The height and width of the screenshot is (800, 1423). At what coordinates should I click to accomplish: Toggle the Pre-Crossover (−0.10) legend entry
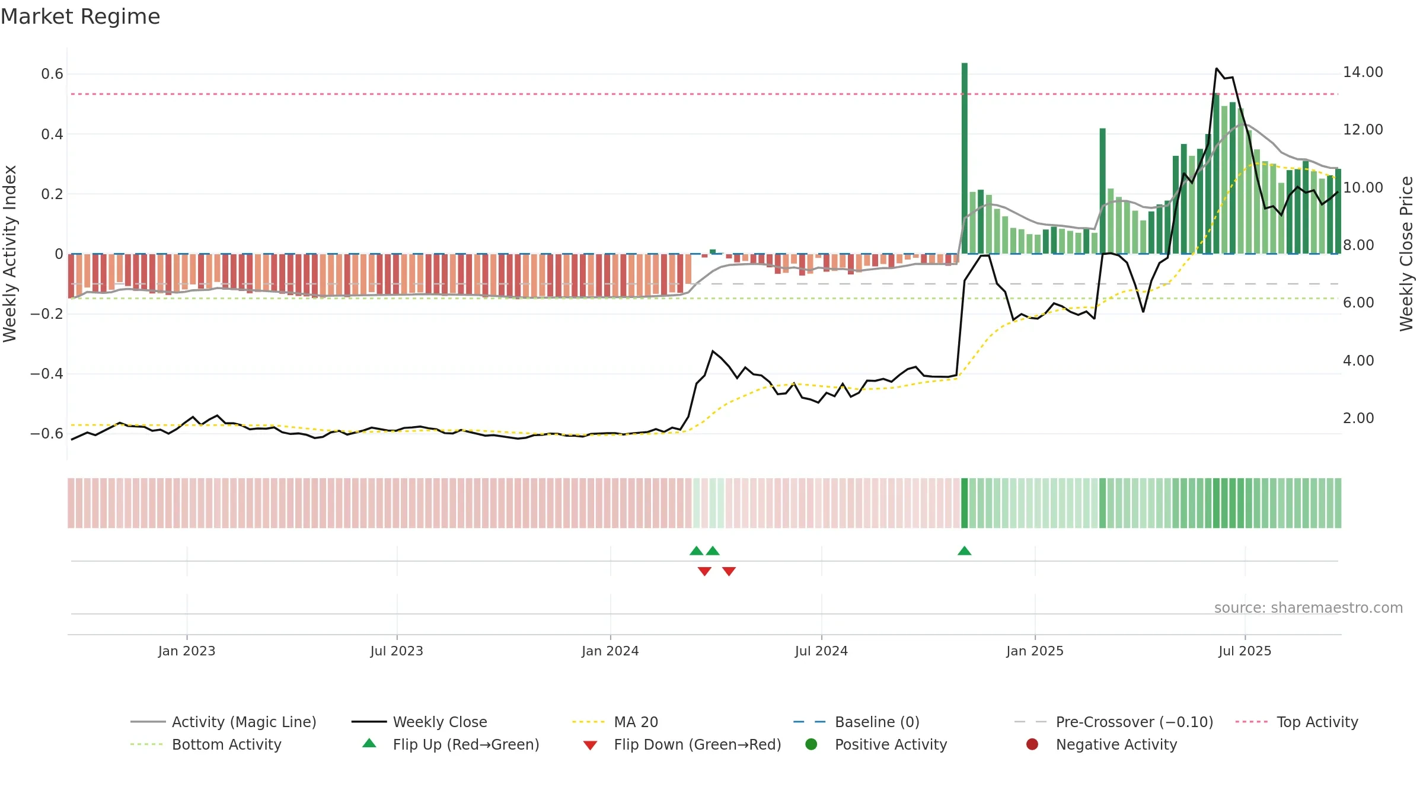pos(1113,722)
